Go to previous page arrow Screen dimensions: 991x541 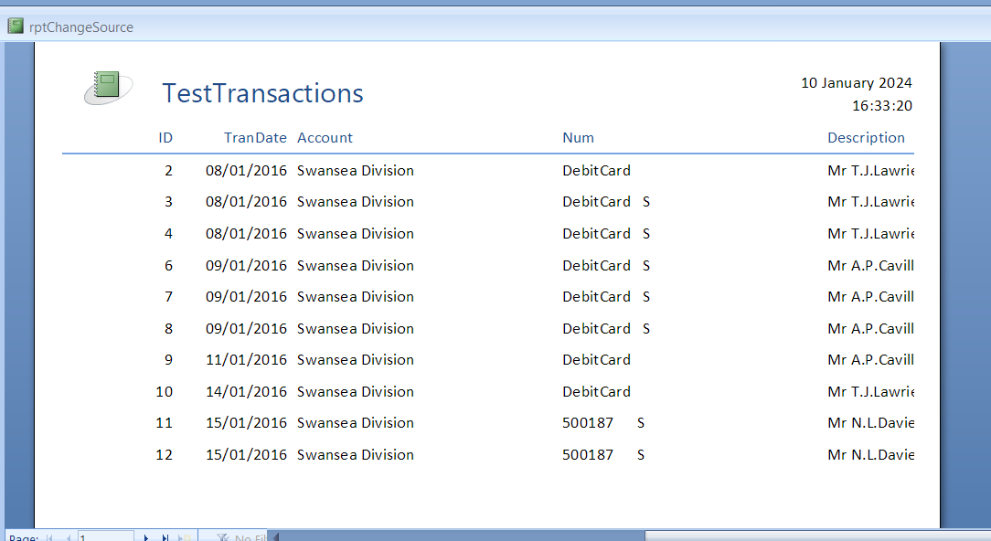tap(68, 538)
